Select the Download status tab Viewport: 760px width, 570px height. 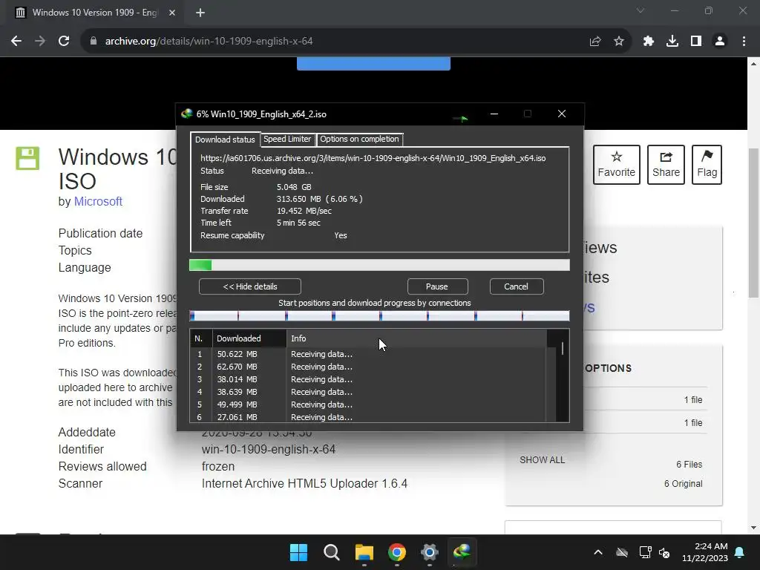pyautogui.click(x=225, y=140)
